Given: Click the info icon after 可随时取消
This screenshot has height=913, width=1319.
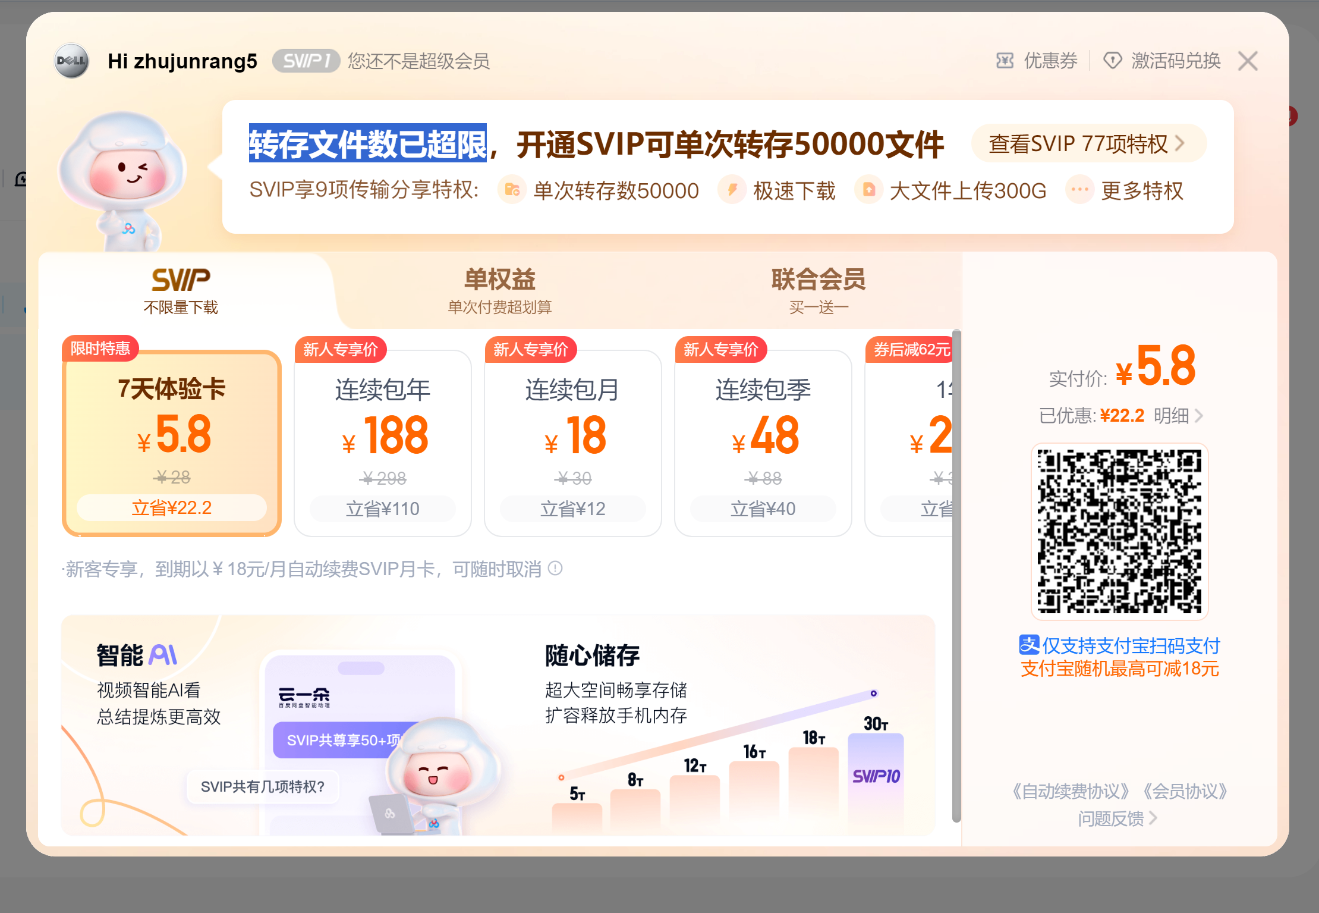Looking at the screenshot, I should click(x=555, y=569).
